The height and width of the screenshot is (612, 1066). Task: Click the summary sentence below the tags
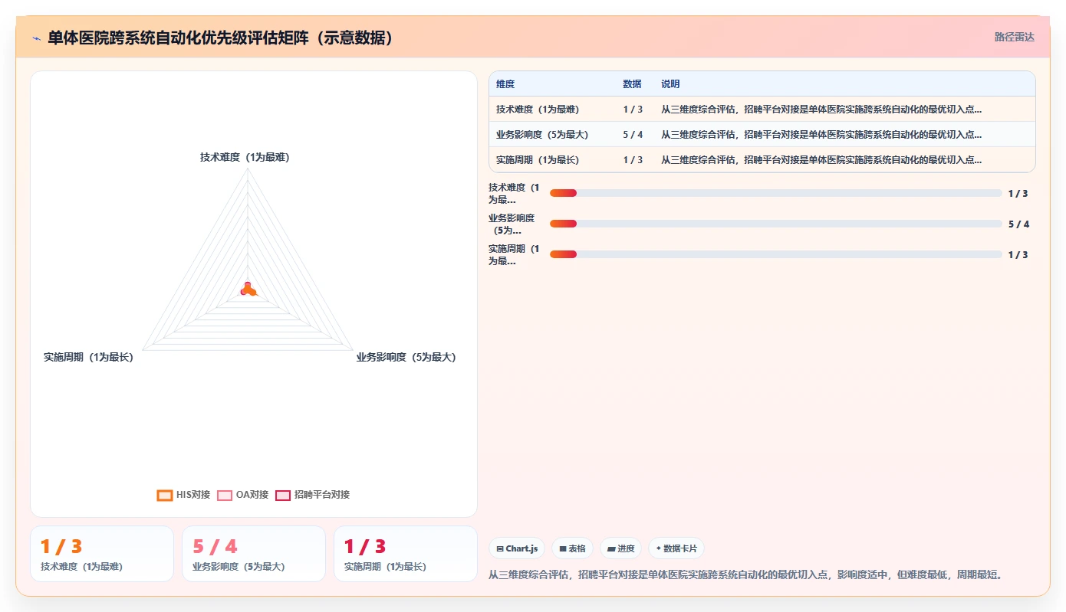(x=745, y=574)
